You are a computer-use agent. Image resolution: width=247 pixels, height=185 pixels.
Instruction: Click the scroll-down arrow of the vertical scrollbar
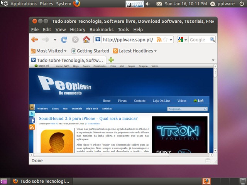(x=215, y=151)
